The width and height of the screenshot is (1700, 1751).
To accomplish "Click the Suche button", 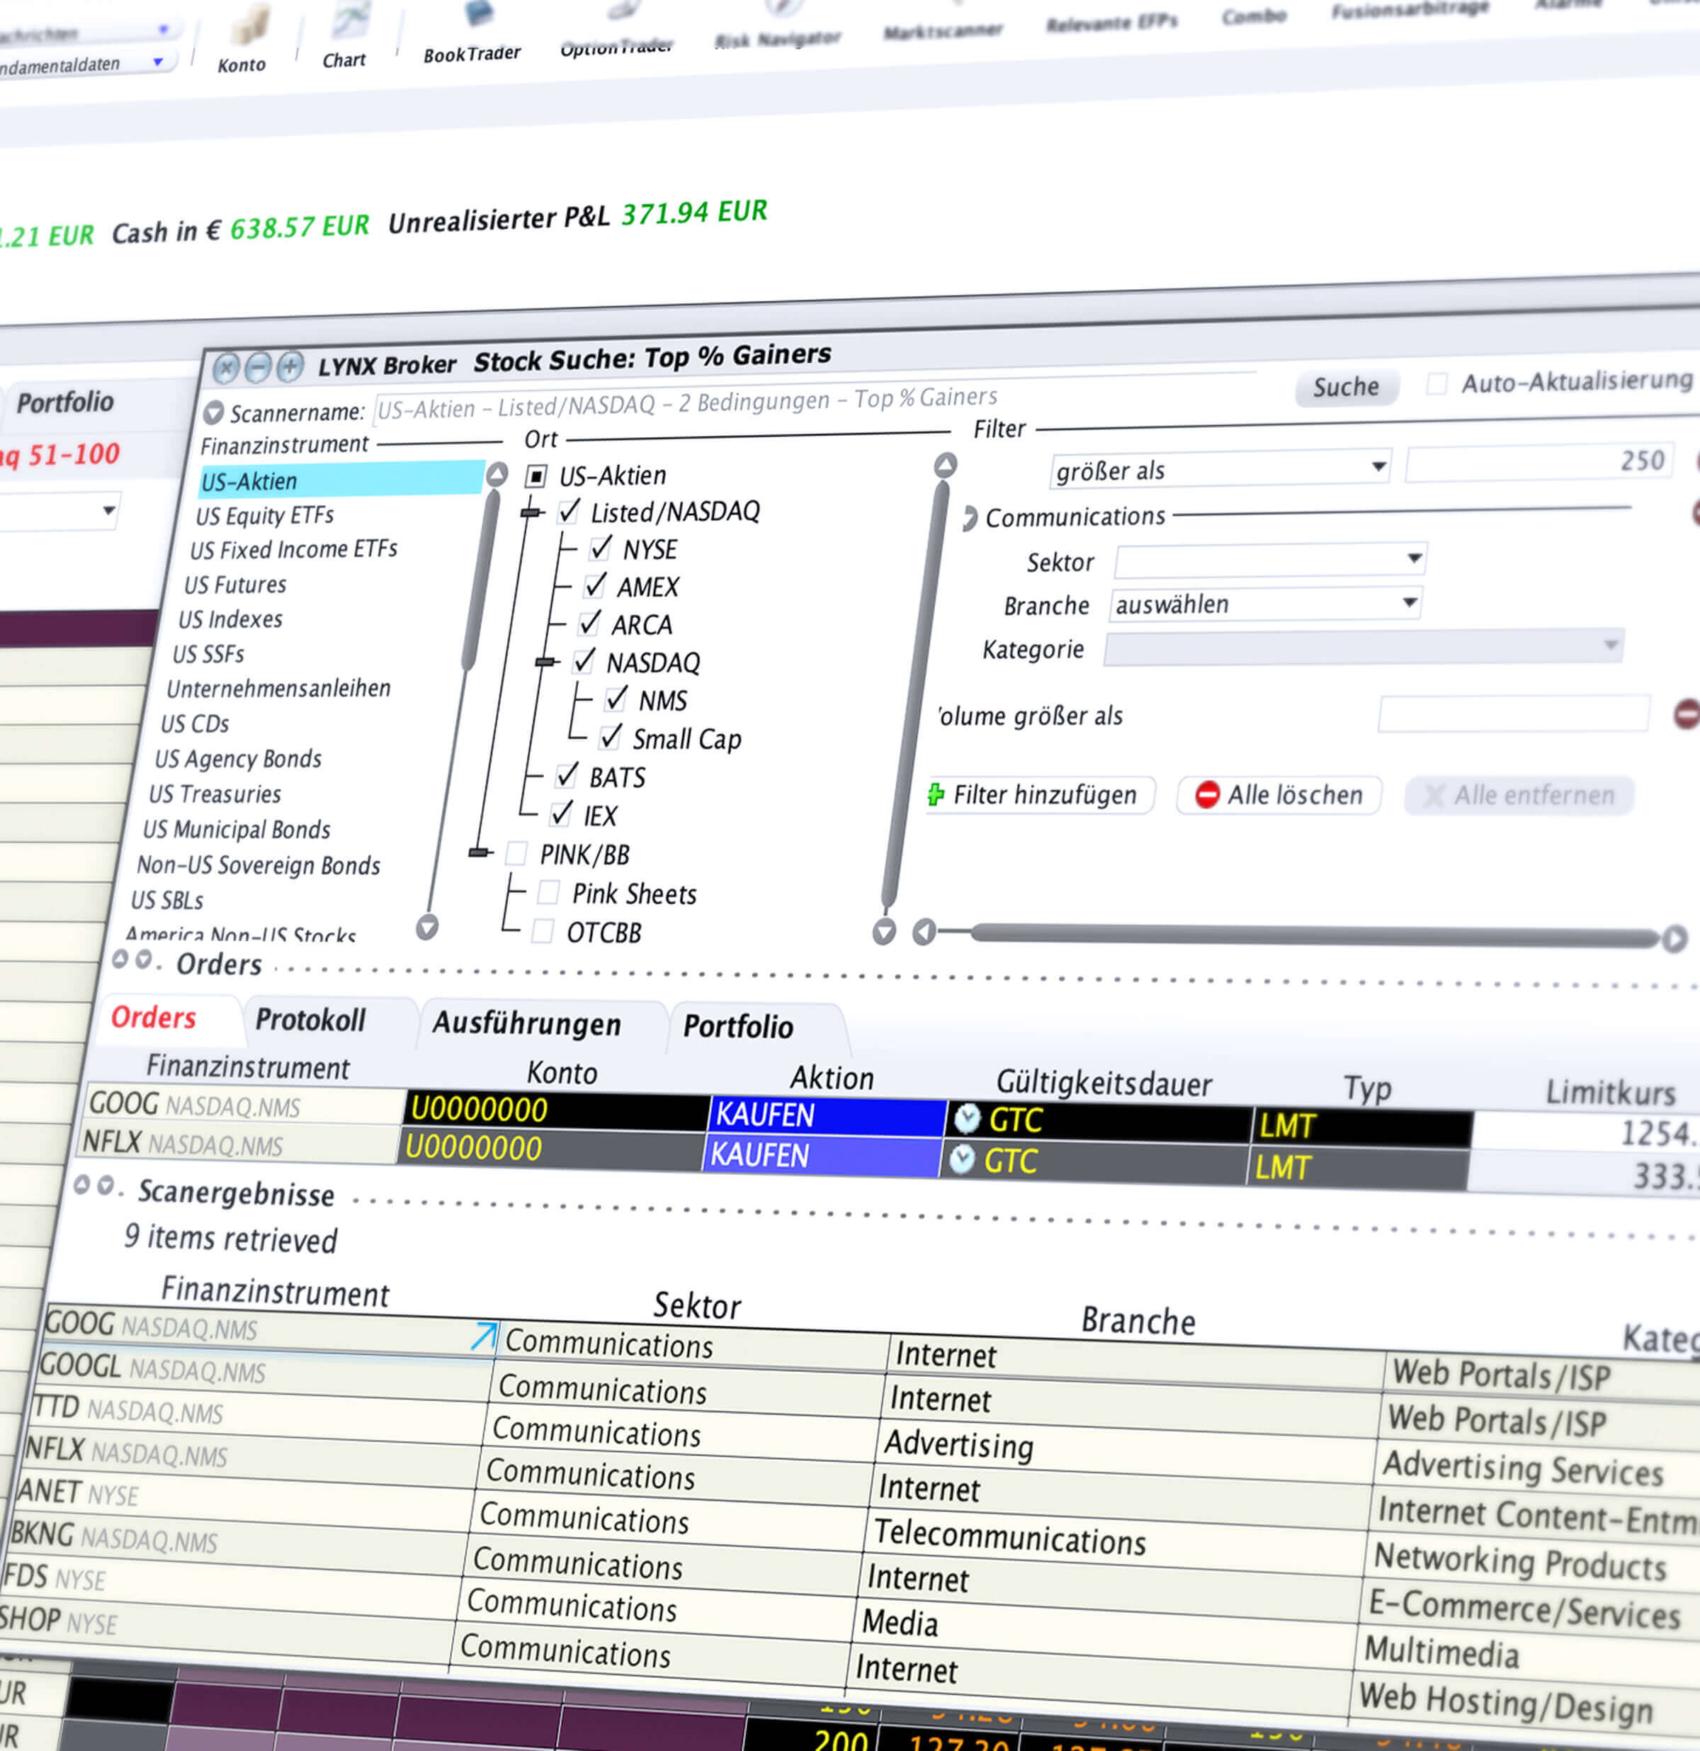I will [x=1346, y=387].
